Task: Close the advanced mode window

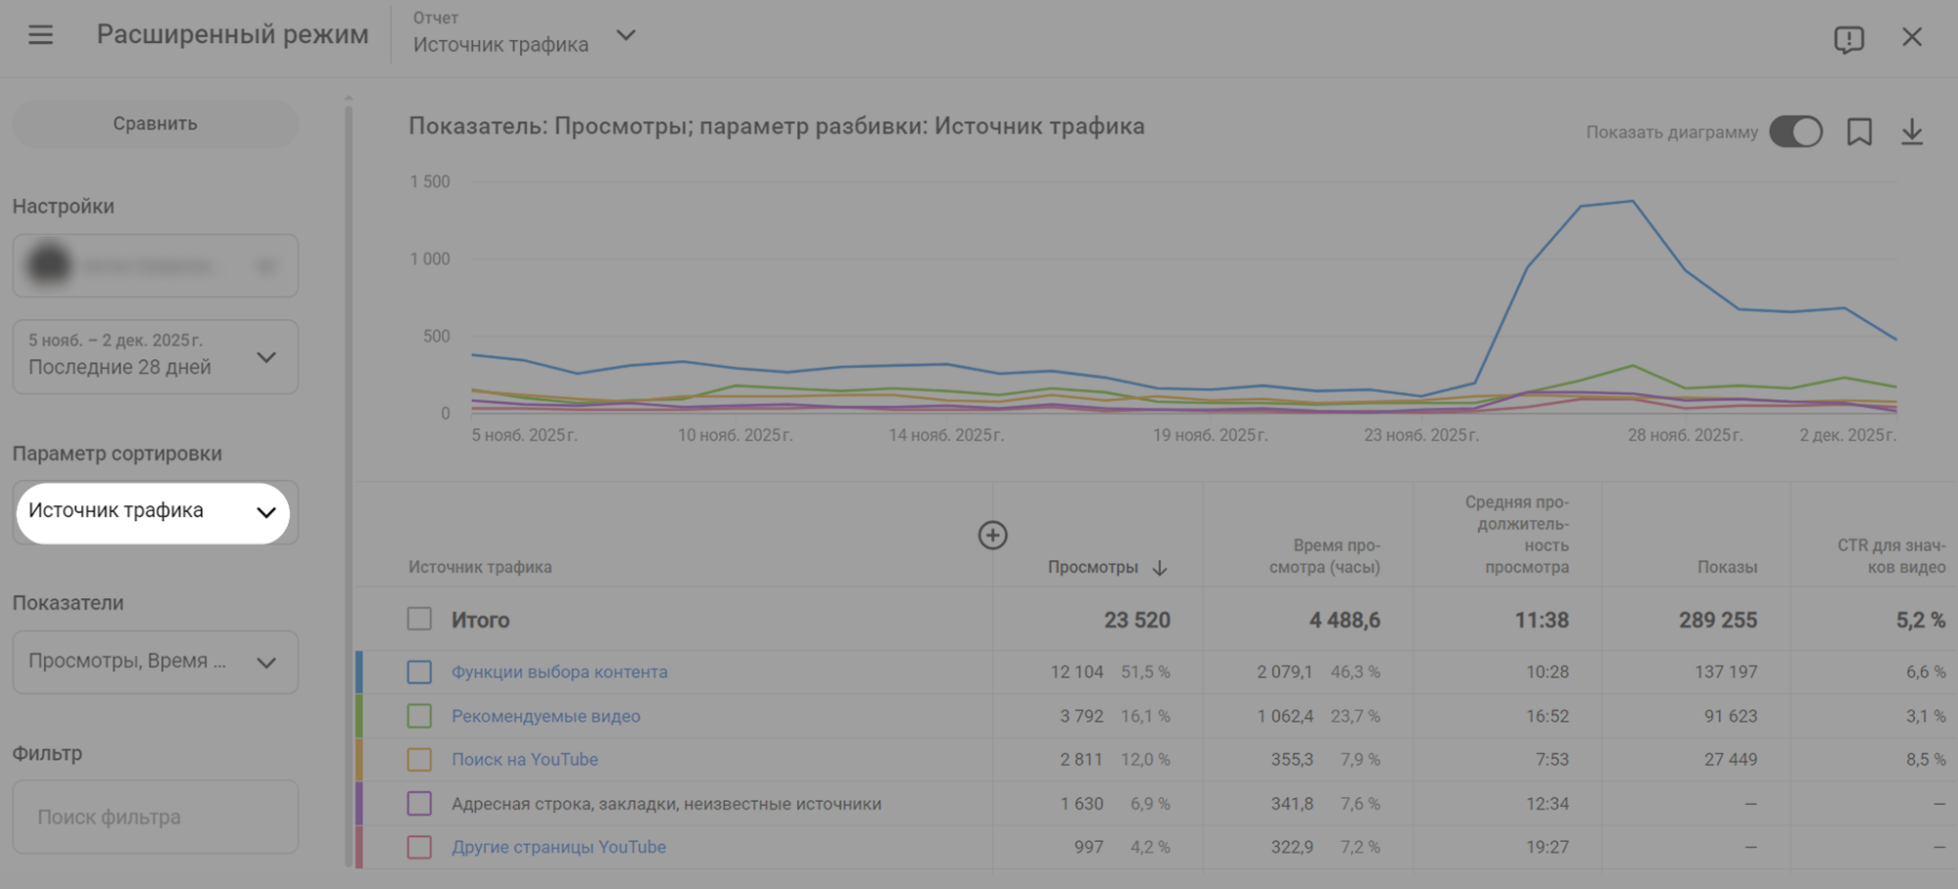Action: [x=1911, y=37]
